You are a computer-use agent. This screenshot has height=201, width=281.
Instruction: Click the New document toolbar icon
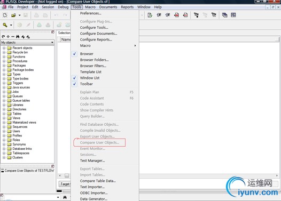coord(5,15)
